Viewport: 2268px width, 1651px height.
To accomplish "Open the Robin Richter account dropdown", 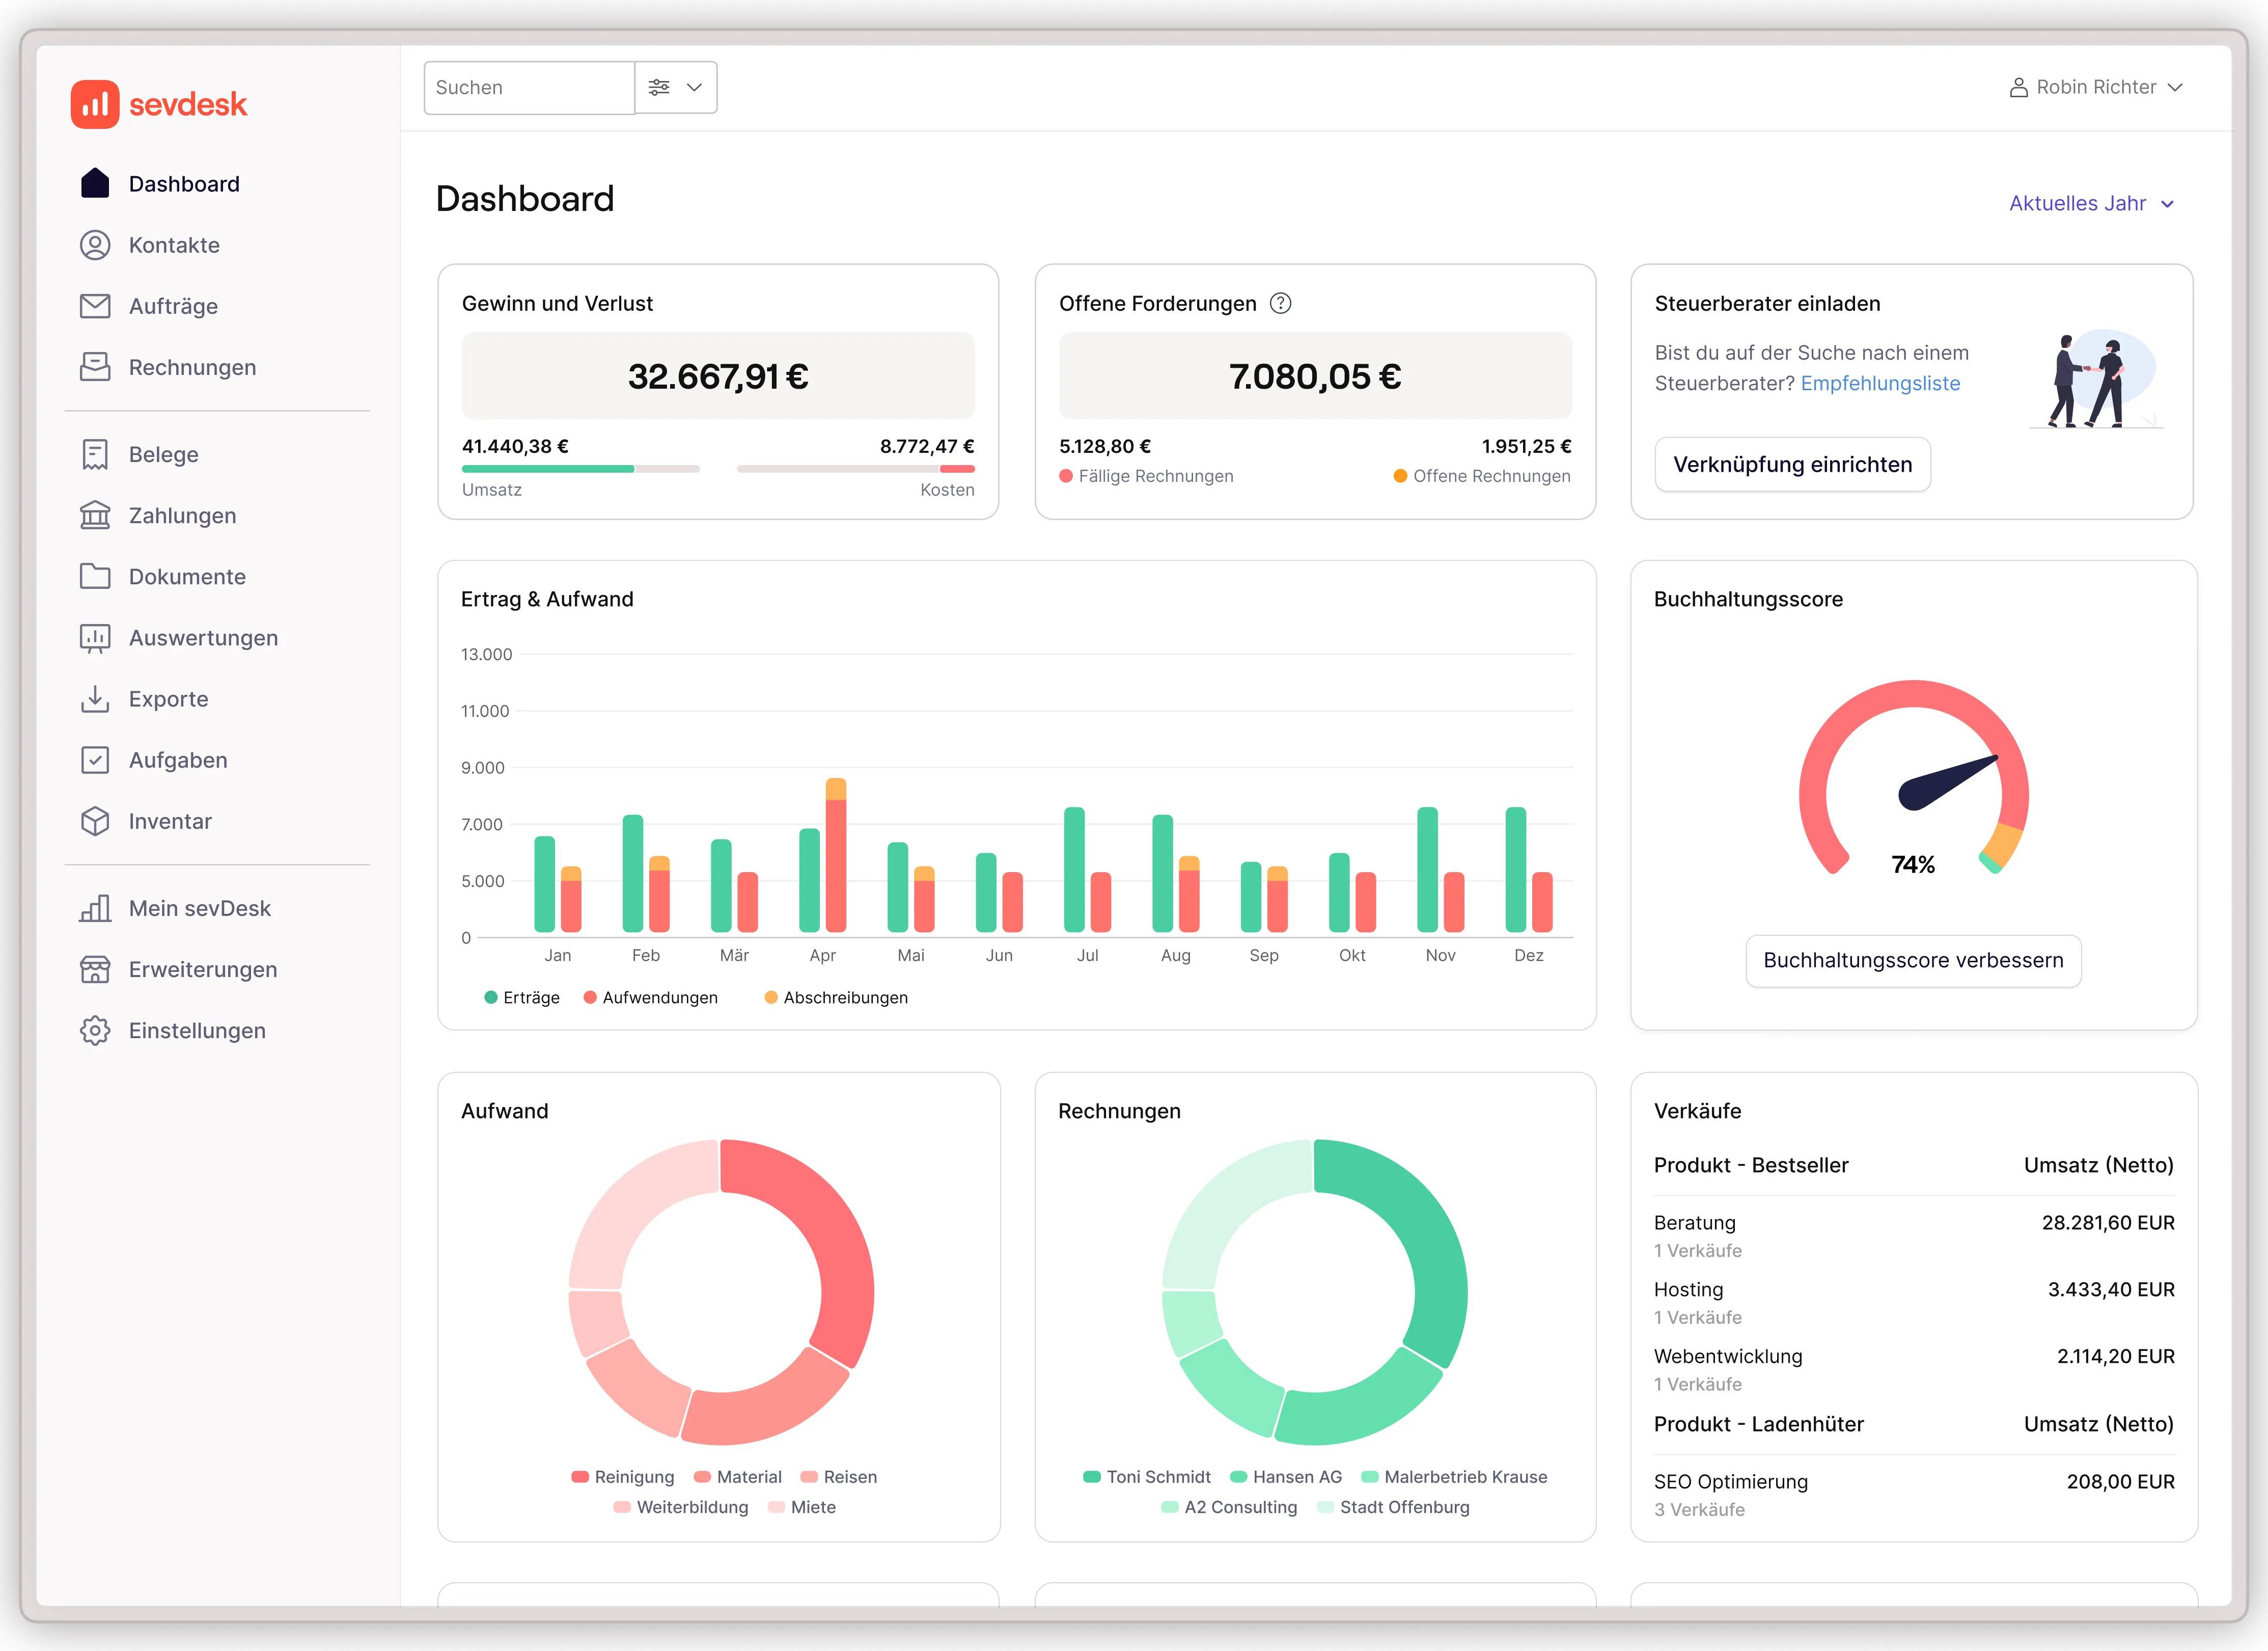I will [2096, 88].
